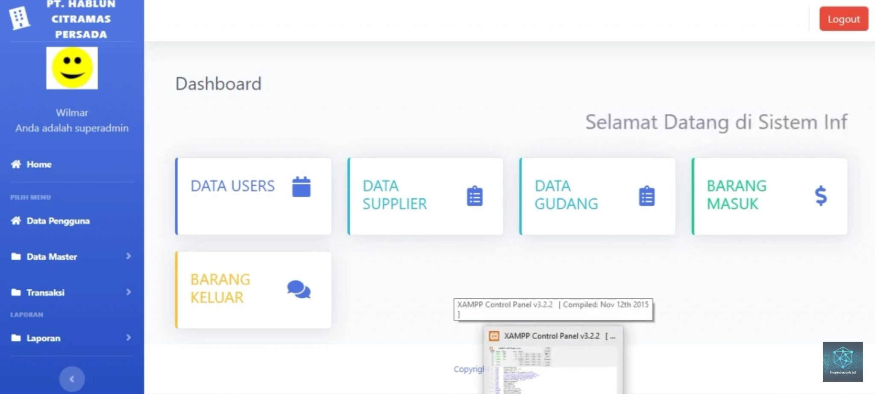Click the chat bubbles icon on Barang Keluar

pyautogui.click(x=299, y=289)
